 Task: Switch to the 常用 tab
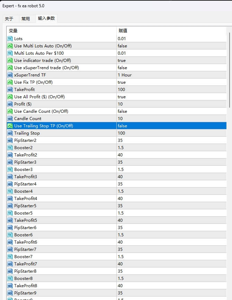(x=26, y=19)
